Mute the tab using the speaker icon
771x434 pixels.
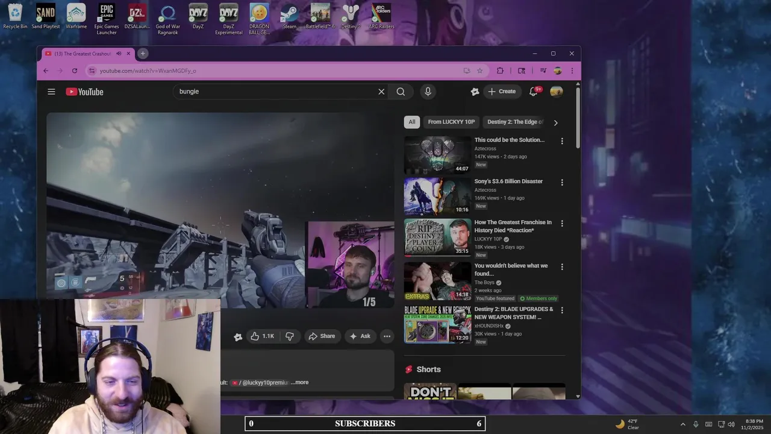tap(119, 54)
